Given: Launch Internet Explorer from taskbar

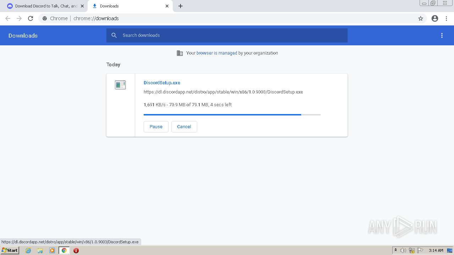Looking at the screenshot, I should pyautogui.click(x=28, y=250).
